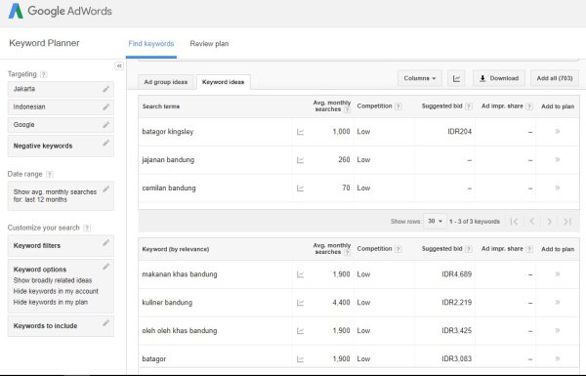
Task: Edit the Jakarta location targeting pencil
Action: pos(106,89)
